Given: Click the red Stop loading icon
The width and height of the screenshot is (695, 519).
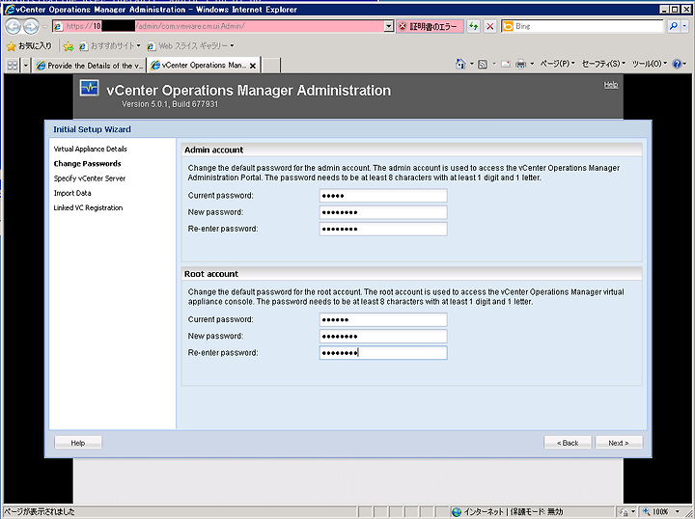Looking at the screenshot, I should tap(490, 27).
